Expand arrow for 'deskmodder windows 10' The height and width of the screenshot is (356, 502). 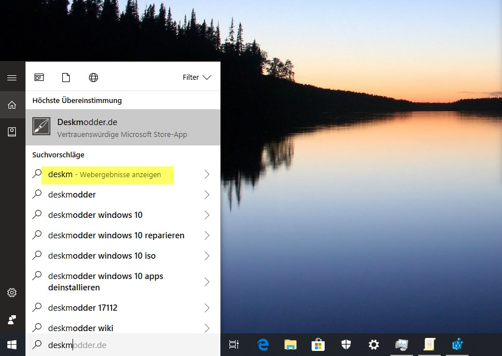click(x=207, y=215)
